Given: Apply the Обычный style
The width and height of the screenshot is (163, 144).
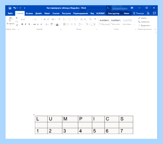Looking at the screenshot, I should coord(104,22).
